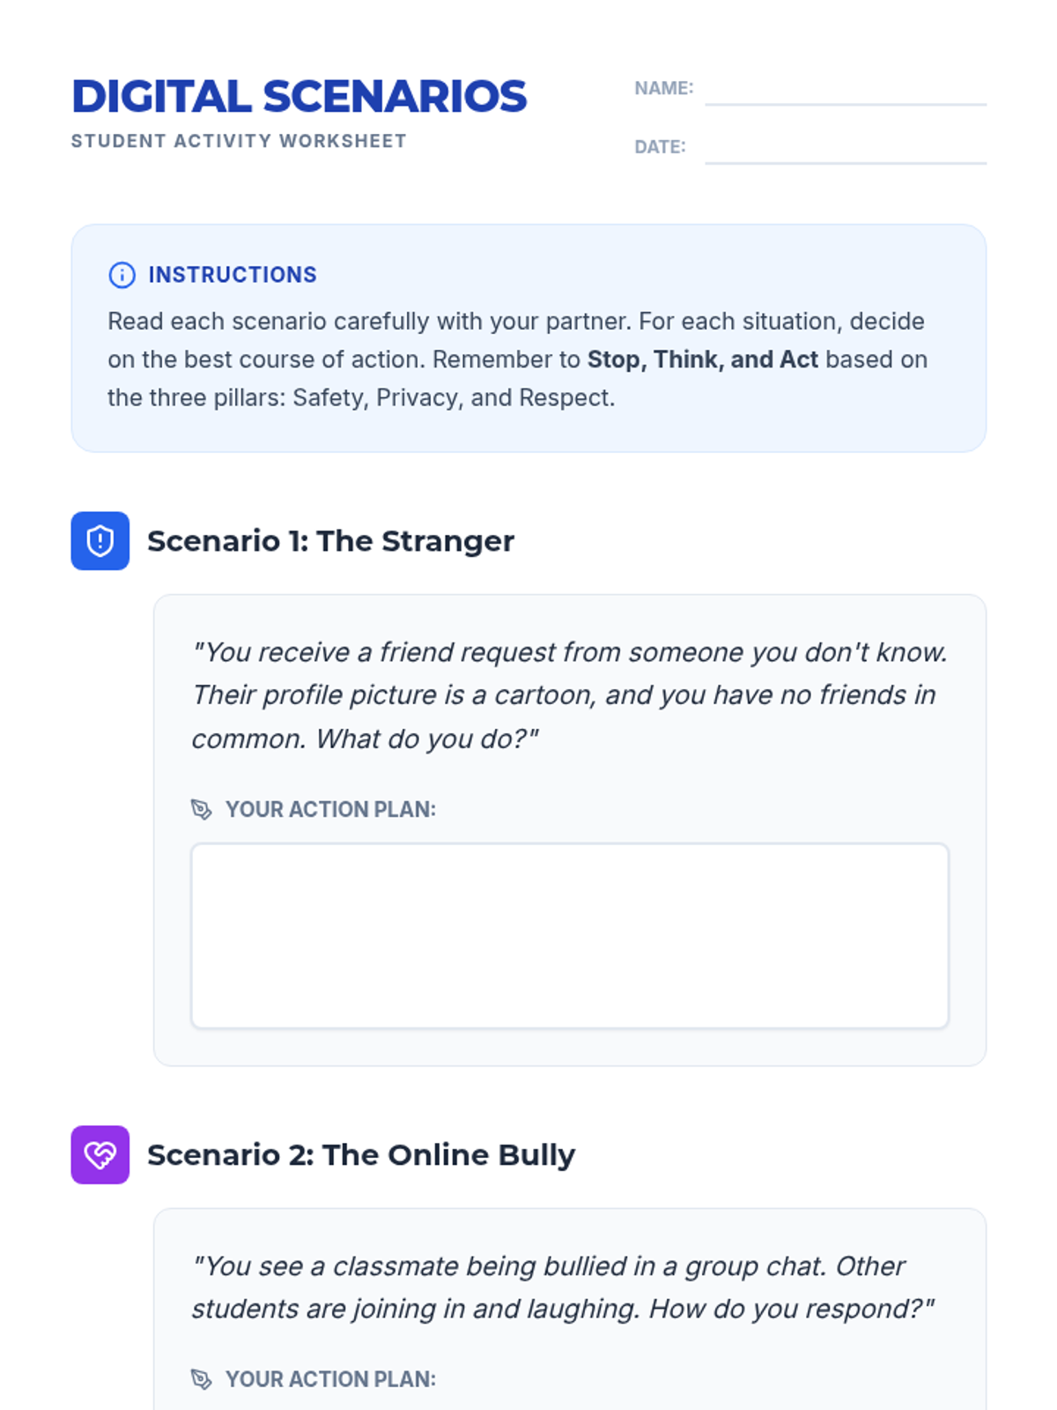Click the Name line field
Screen dimensions: 1057x1410
click(846, 90)
